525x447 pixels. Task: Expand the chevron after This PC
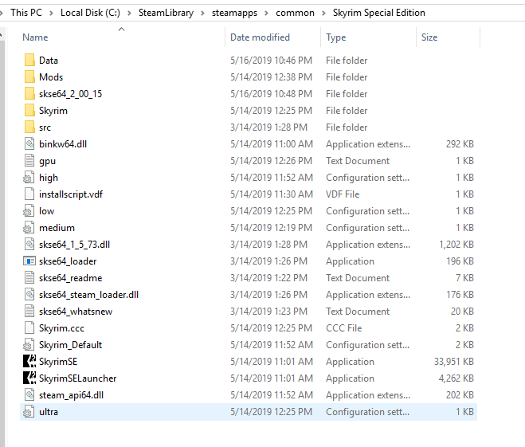(51, 13)
